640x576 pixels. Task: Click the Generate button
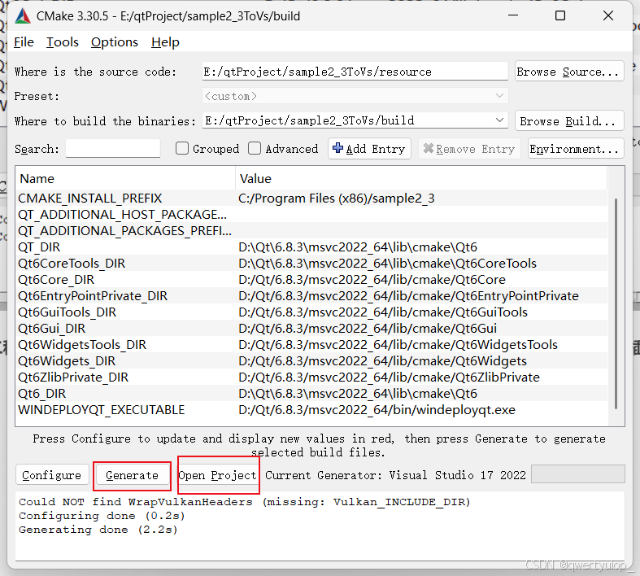(132, 475)
